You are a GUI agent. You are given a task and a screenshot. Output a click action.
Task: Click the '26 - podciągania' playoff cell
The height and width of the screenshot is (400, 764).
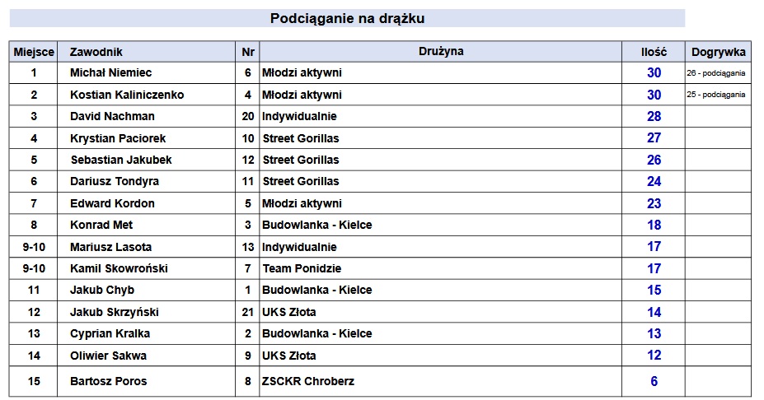(716, 73)
